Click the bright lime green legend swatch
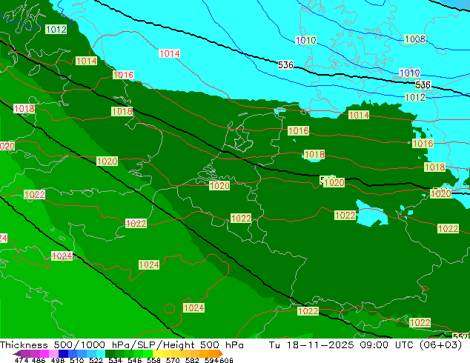 (x=148, y=353)
